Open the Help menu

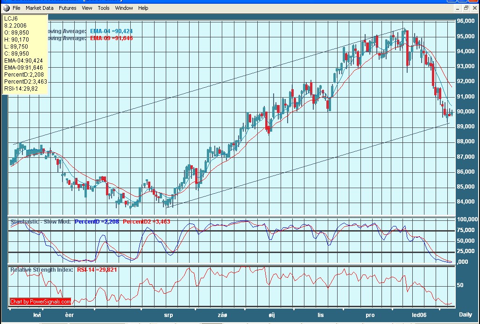click(x=143, y=8)
